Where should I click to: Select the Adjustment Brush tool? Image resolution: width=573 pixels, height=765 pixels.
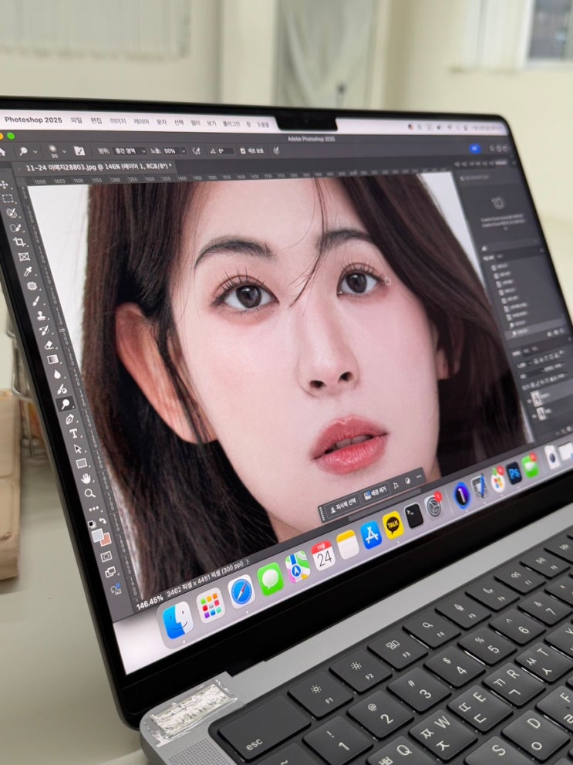tap(62, 389)
